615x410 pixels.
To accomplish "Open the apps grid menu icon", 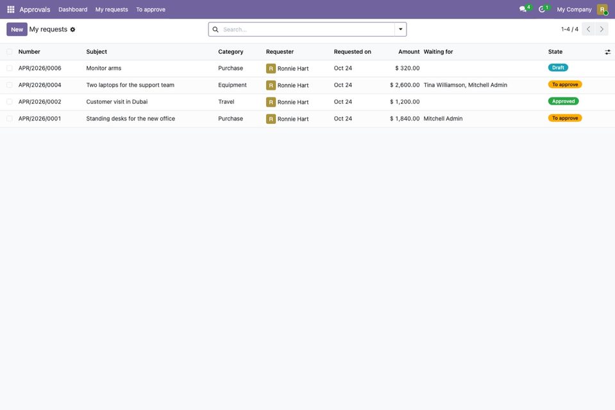I will coord(11,10).
